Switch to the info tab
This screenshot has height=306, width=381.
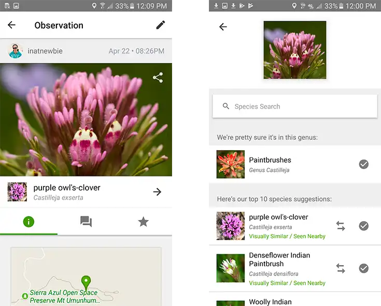[x=29, y=222]
